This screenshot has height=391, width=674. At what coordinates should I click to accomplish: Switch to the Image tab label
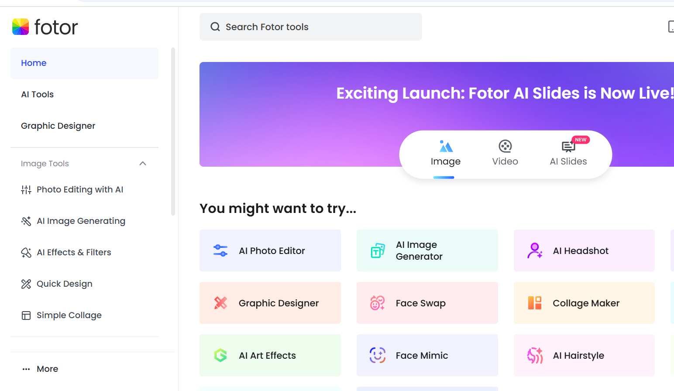click(446, 161)
